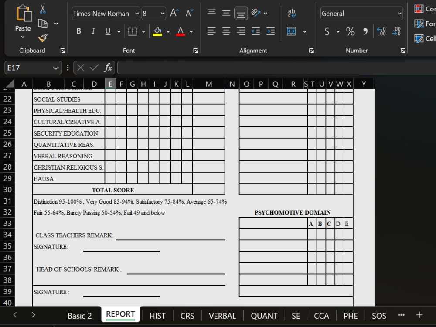
Task: Open the Alignment dialog launcher
Action: point(311,51)
